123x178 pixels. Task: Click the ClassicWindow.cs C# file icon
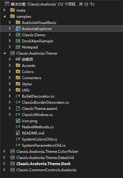pos(18,114)
